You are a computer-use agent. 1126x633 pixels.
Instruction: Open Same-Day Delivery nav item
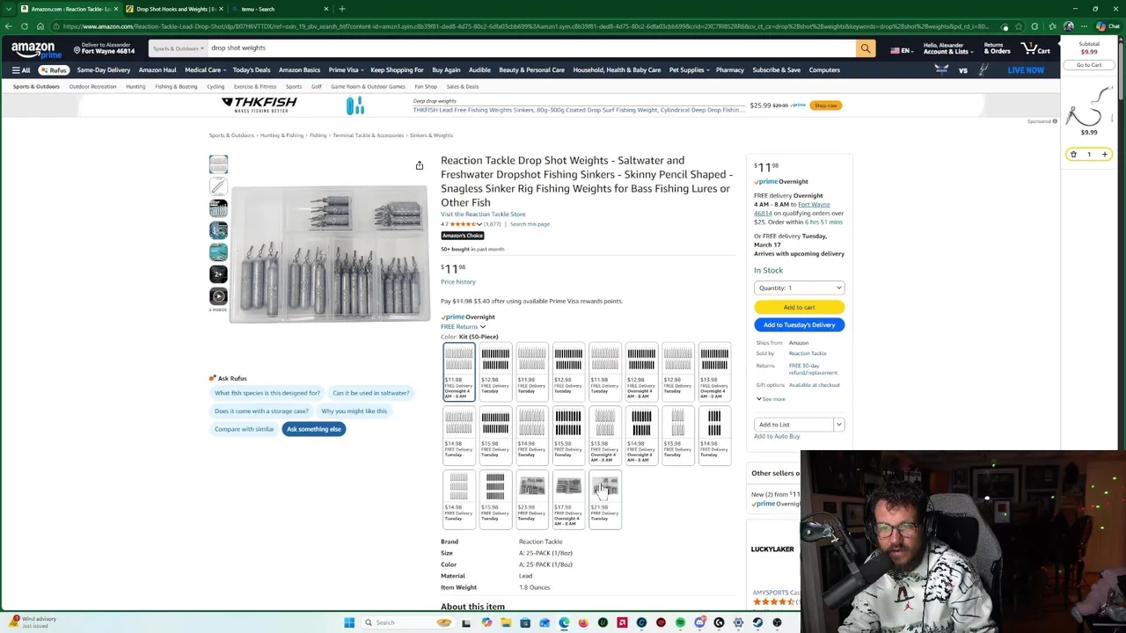pyautogui.click(x=103, y=70)
